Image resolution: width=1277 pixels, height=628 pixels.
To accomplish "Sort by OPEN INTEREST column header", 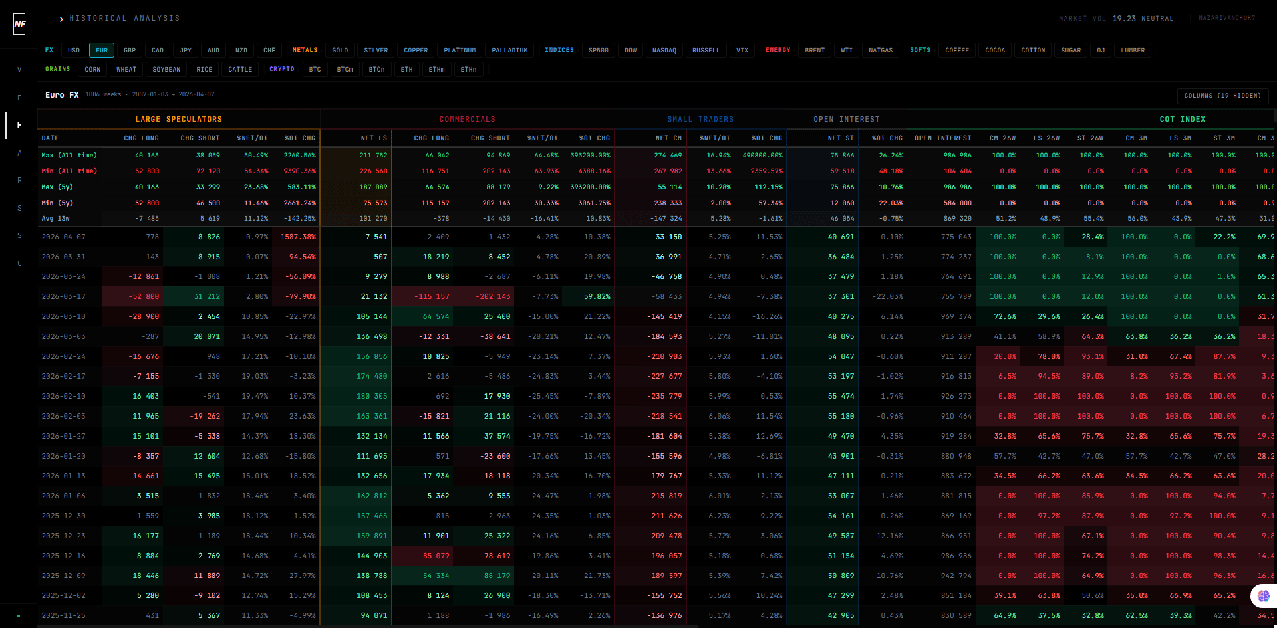I will pyautogui.click(x=942, y=138).
